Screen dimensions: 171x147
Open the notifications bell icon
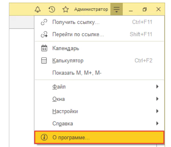coord(37,9)
